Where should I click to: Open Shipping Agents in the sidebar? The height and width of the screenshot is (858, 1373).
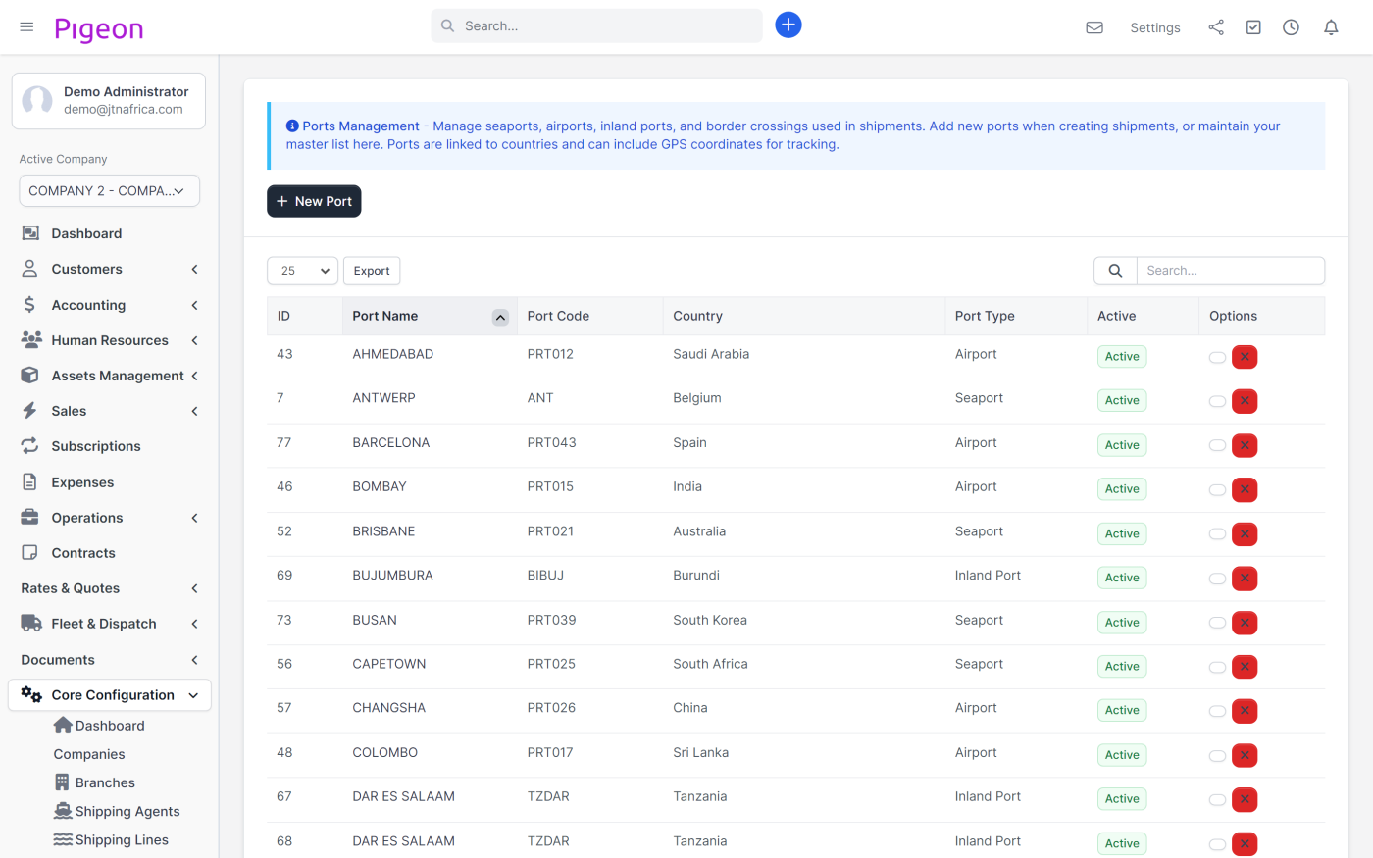click(117, 811)
